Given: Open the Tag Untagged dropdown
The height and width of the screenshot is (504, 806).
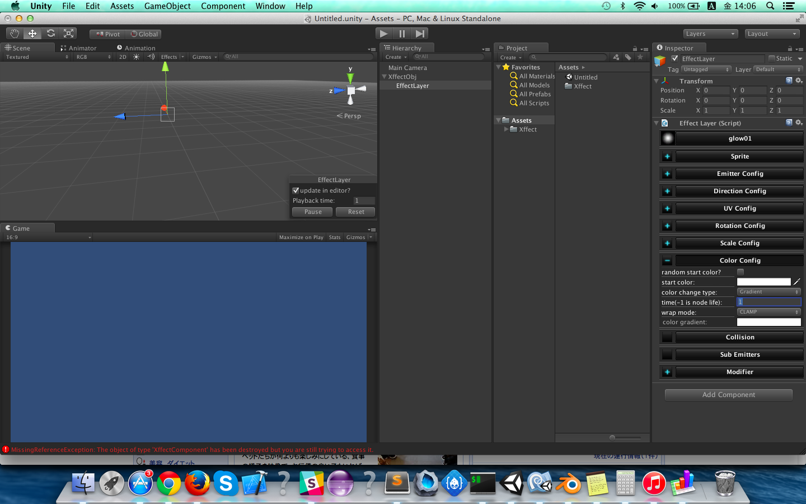Looking at the screenshot, I should (x=706, y=69).
